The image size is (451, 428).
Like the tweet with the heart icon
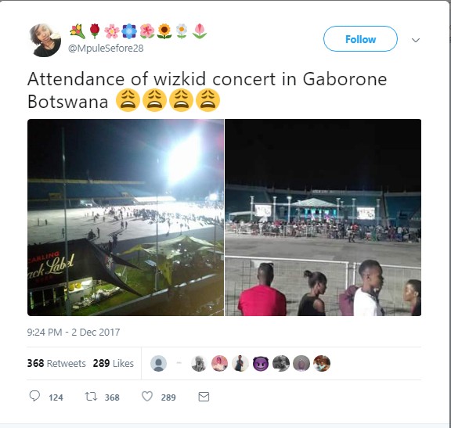click(x=147, y=397)
